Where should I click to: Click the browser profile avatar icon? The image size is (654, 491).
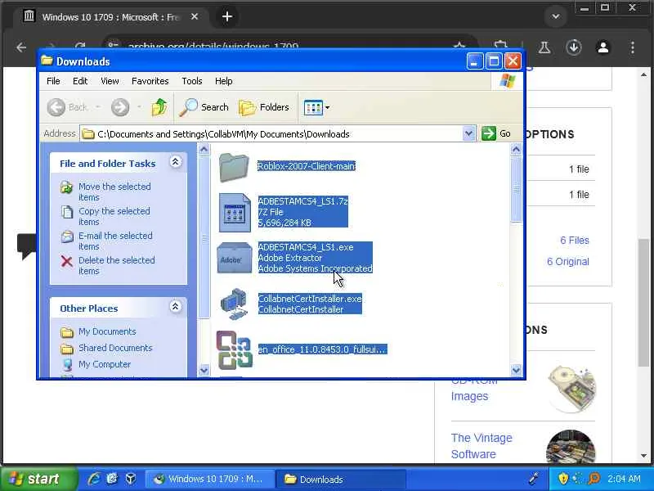[x=603, y=47]
